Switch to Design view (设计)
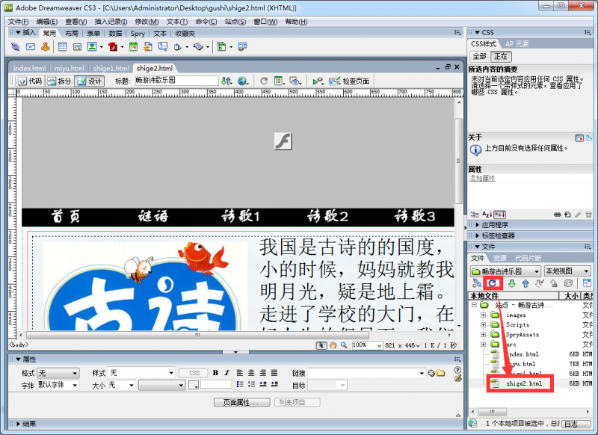Viewport: 598px width, 435px height. click(89, 81)
